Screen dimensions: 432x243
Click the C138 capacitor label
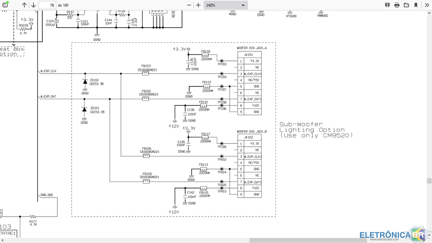coord(191,110)
